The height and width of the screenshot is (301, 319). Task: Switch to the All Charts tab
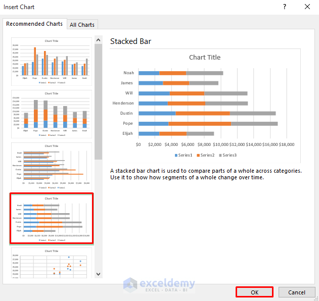pos(82,25)
